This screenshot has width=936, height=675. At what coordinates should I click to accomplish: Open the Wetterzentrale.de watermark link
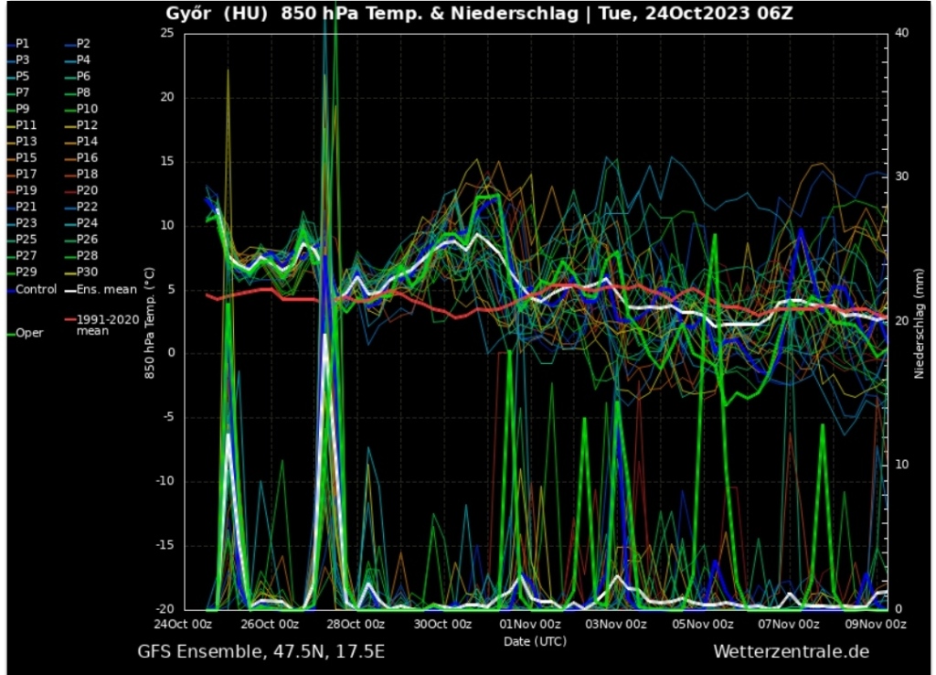[x=791, y=651]
